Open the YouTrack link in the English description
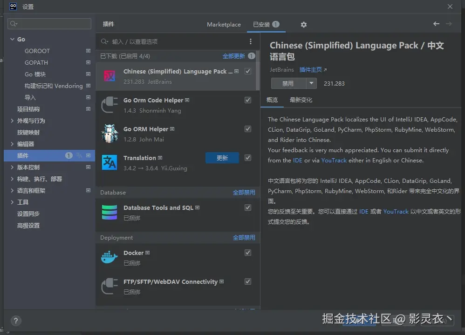 coord(334,160)
